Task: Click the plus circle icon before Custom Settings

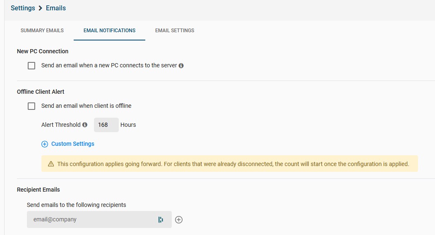Action: point(45,144)
